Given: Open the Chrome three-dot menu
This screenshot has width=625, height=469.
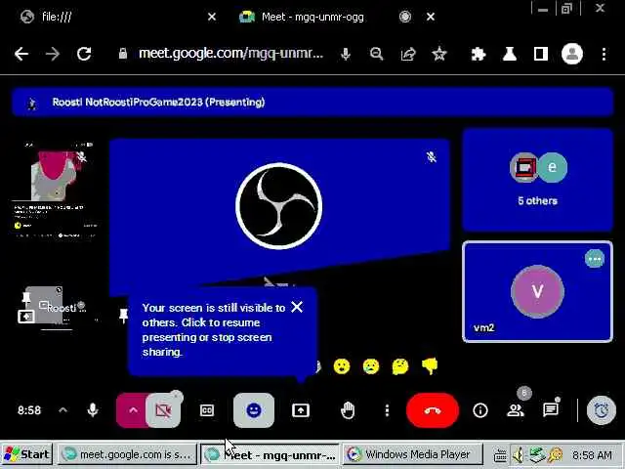Looking at the screenshot, I should click(604, 54).
